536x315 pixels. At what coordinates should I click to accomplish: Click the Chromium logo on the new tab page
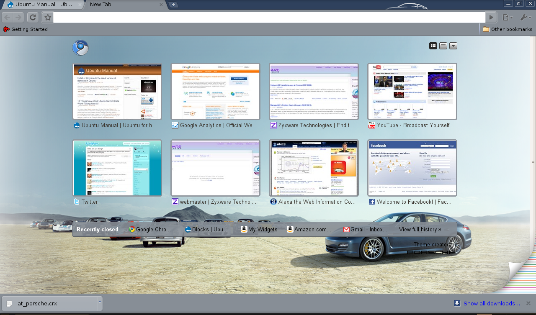80,48
